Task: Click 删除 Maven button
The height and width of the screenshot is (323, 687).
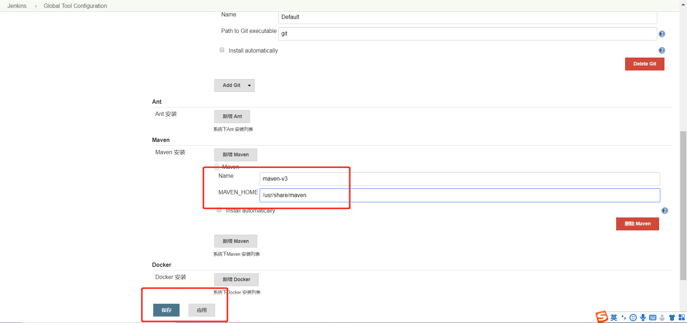Action: (x=637, y=224)
